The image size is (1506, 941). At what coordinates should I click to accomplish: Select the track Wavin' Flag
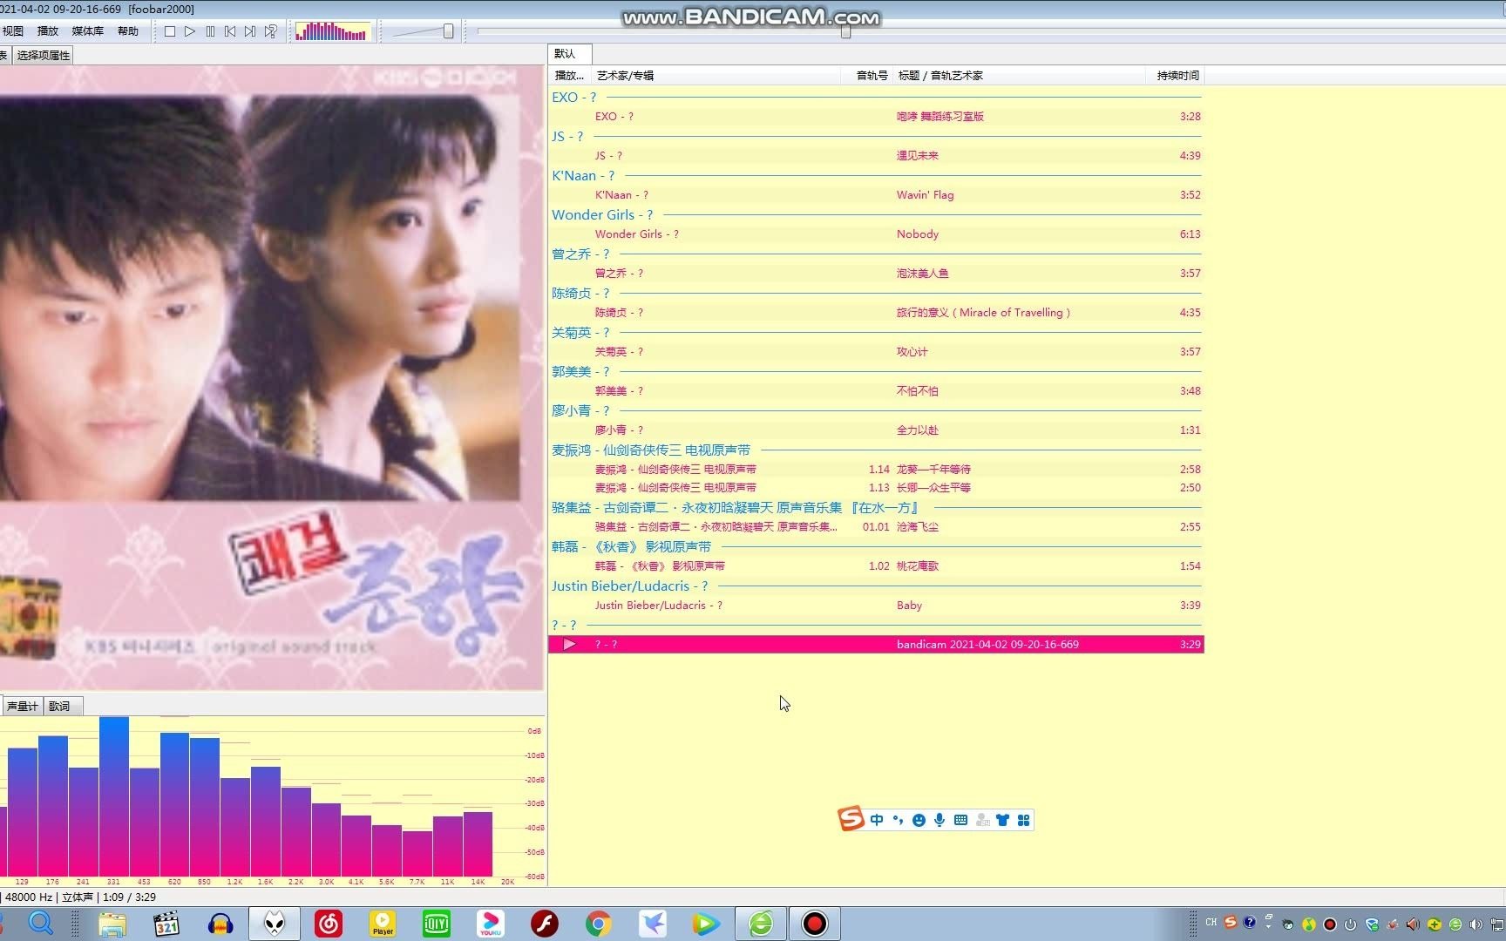[x=876, y=195]
